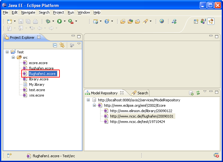Click the fast view icon in status bar

coord(10,155)
